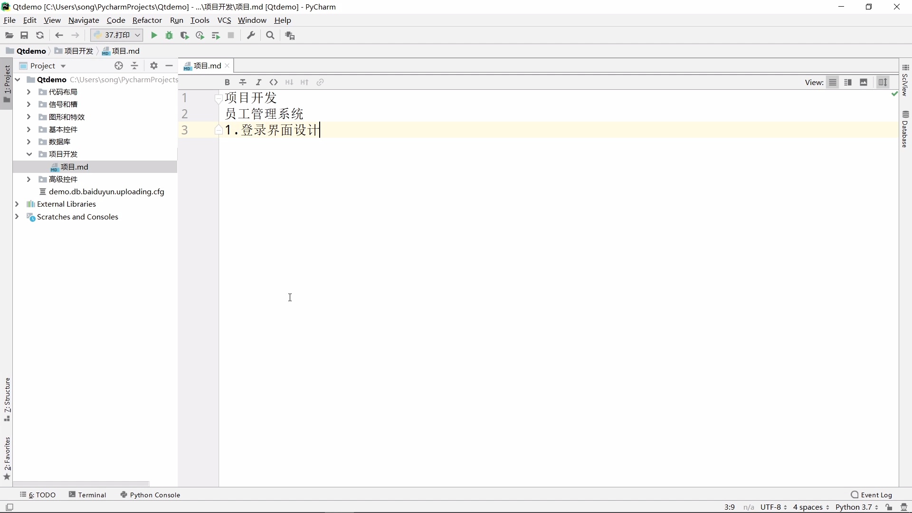Insert a hyperlink using the link icon

point(320,82)
